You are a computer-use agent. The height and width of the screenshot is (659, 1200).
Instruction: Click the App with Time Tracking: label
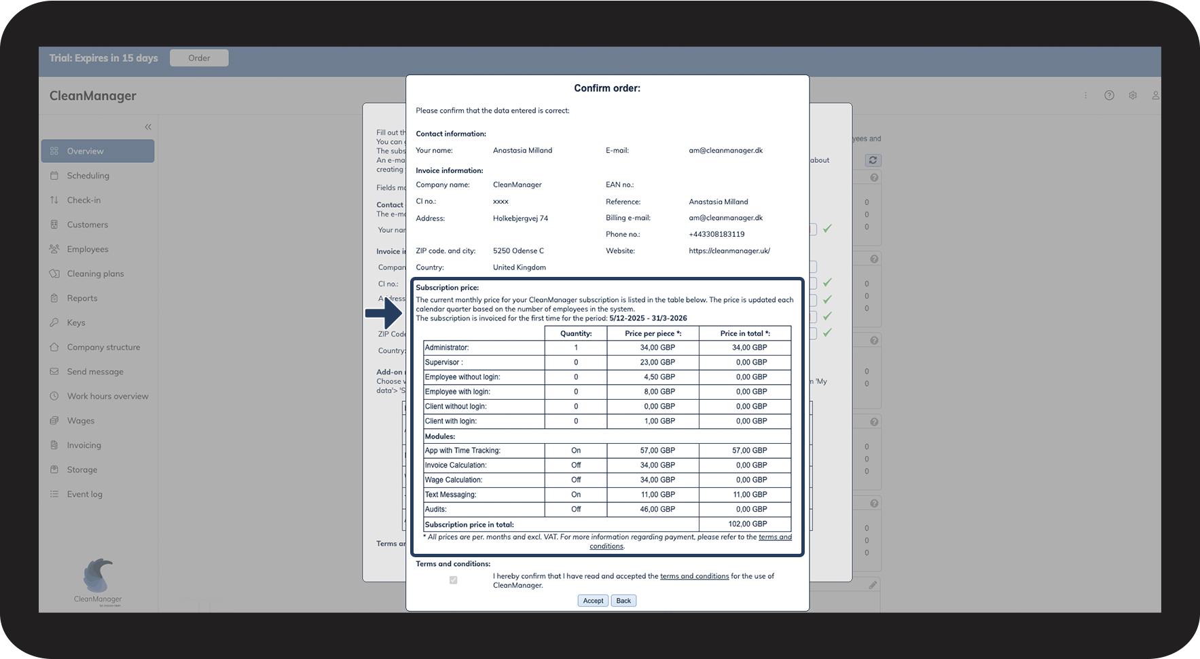coord(462,451)
